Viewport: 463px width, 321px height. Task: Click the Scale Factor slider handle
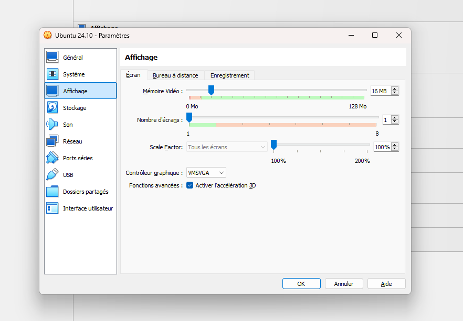point(273,145)
